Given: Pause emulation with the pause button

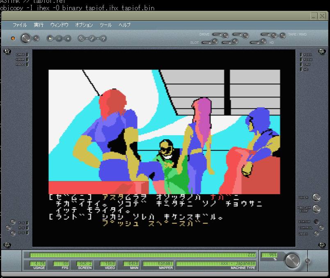Looking at the screenshot, I should (x=59, y=38).
